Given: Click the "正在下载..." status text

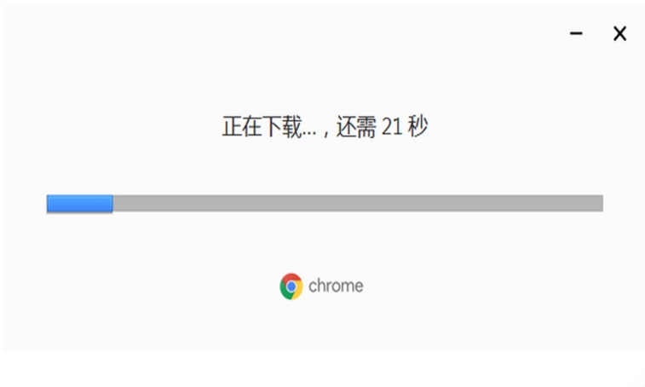Looking at the screenshot, I should (269, 126).
